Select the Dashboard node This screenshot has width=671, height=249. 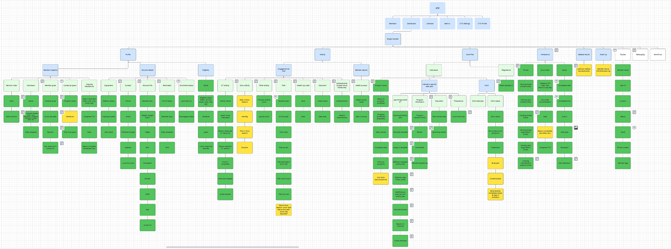coord(411,24)
